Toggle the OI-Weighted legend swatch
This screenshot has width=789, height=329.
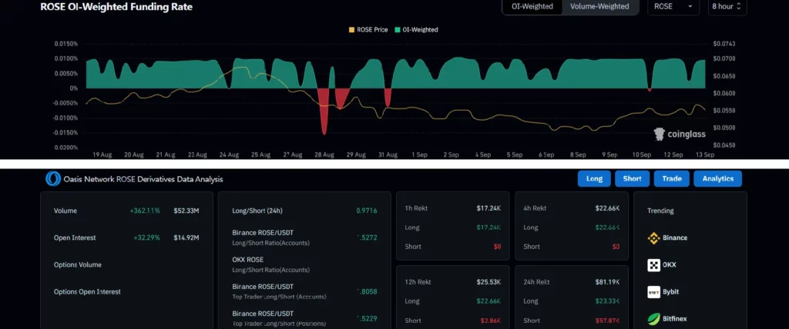coord(397,30)
